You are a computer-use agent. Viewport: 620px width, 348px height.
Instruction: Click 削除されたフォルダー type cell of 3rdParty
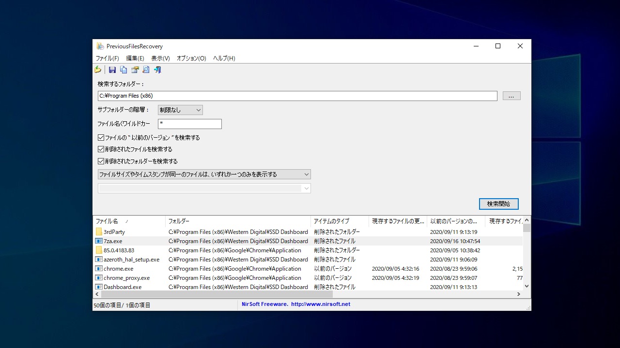[x=337, y=232]
